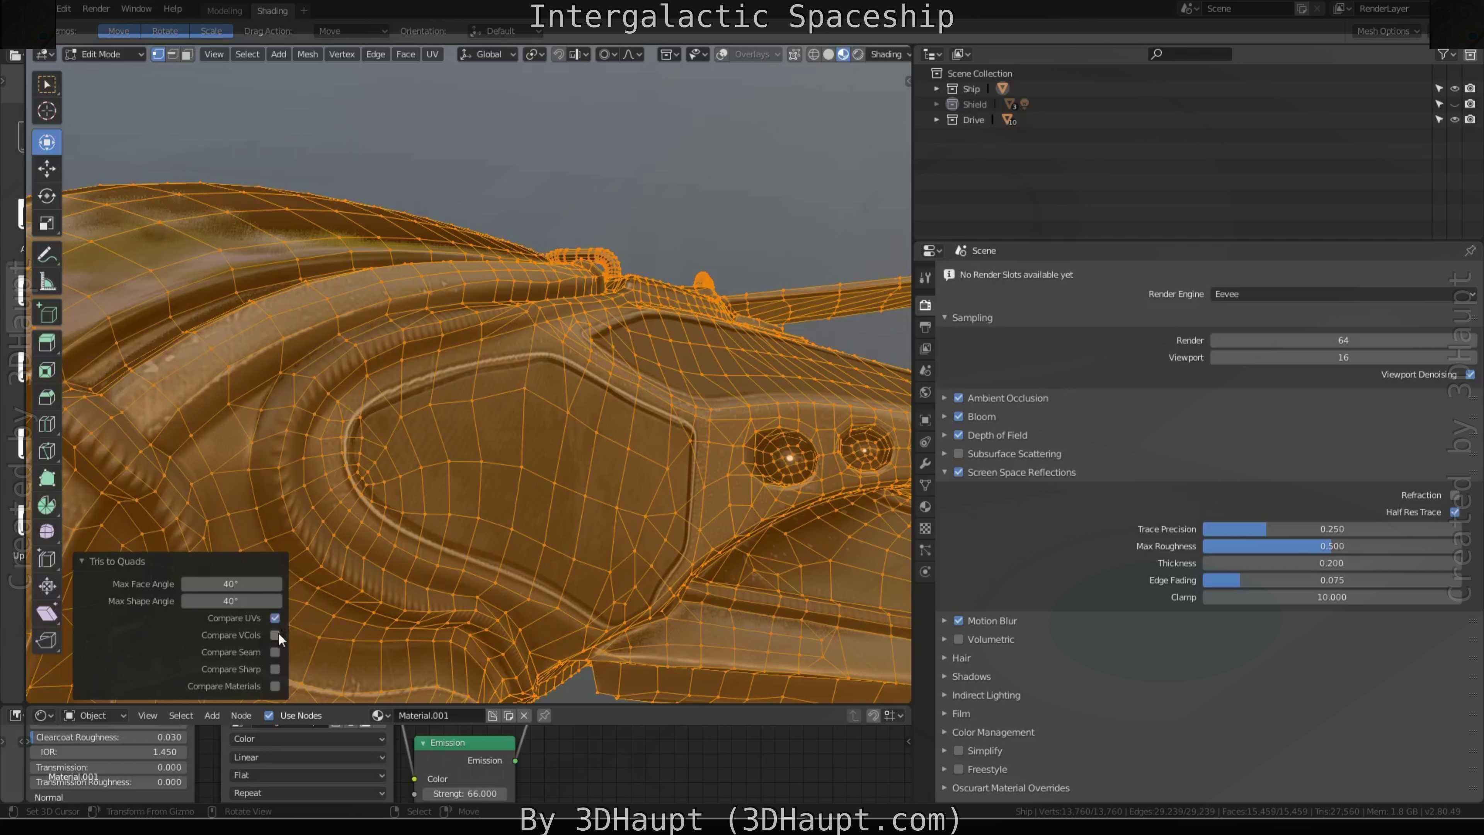Disable the Bloom checkbox
This screenshot has height=835, width=1484.
click(958, 417)
